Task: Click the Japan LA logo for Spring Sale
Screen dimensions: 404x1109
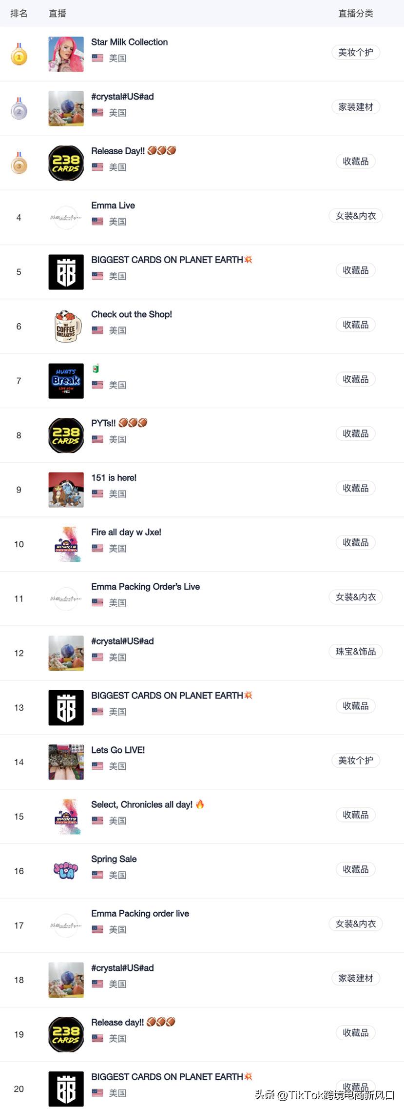Action: (66, 871)
